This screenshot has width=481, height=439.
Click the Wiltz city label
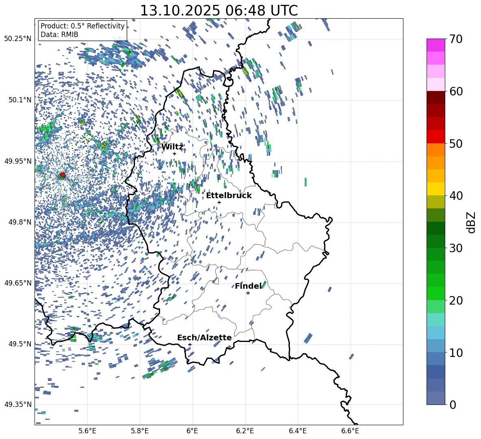pos(172,147)
